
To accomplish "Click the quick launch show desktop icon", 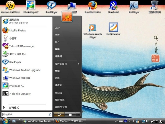I will pos(14,121).
